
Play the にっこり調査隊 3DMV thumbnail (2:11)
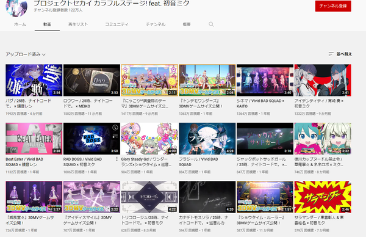pos(149,80)
